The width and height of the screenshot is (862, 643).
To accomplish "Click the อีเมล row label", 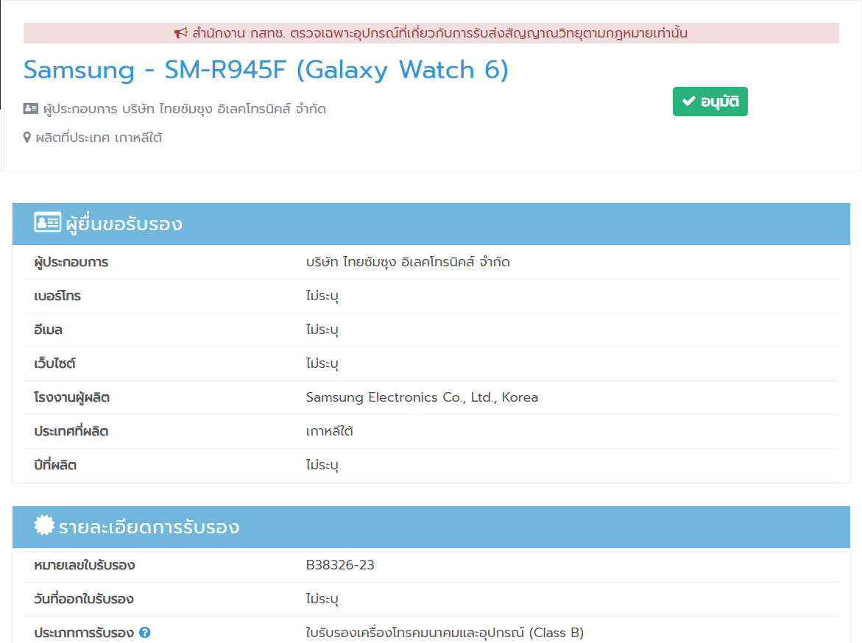I will [x=48, y=330].
